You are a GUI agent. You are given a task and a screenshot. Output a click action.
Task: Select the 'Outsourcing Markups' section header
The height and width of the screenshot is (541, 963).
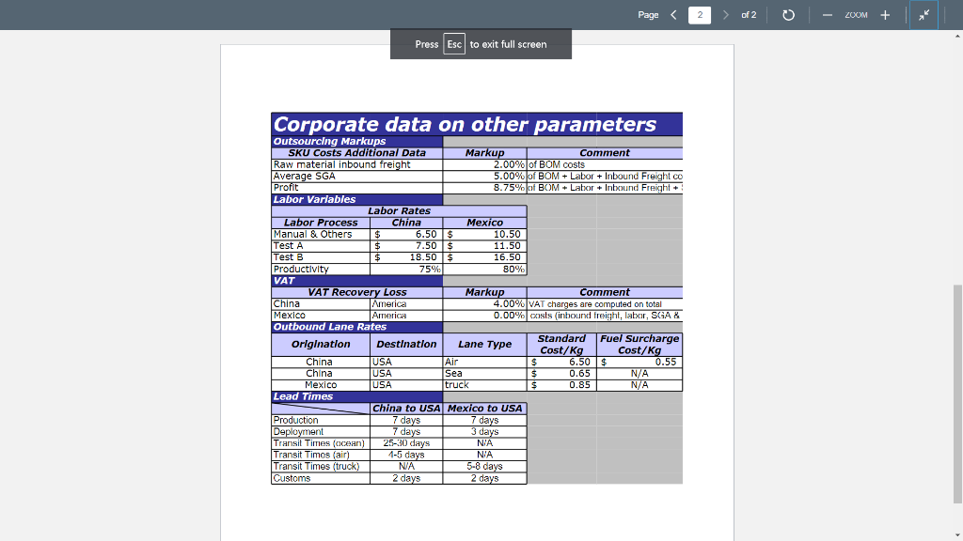click(330, 141)
